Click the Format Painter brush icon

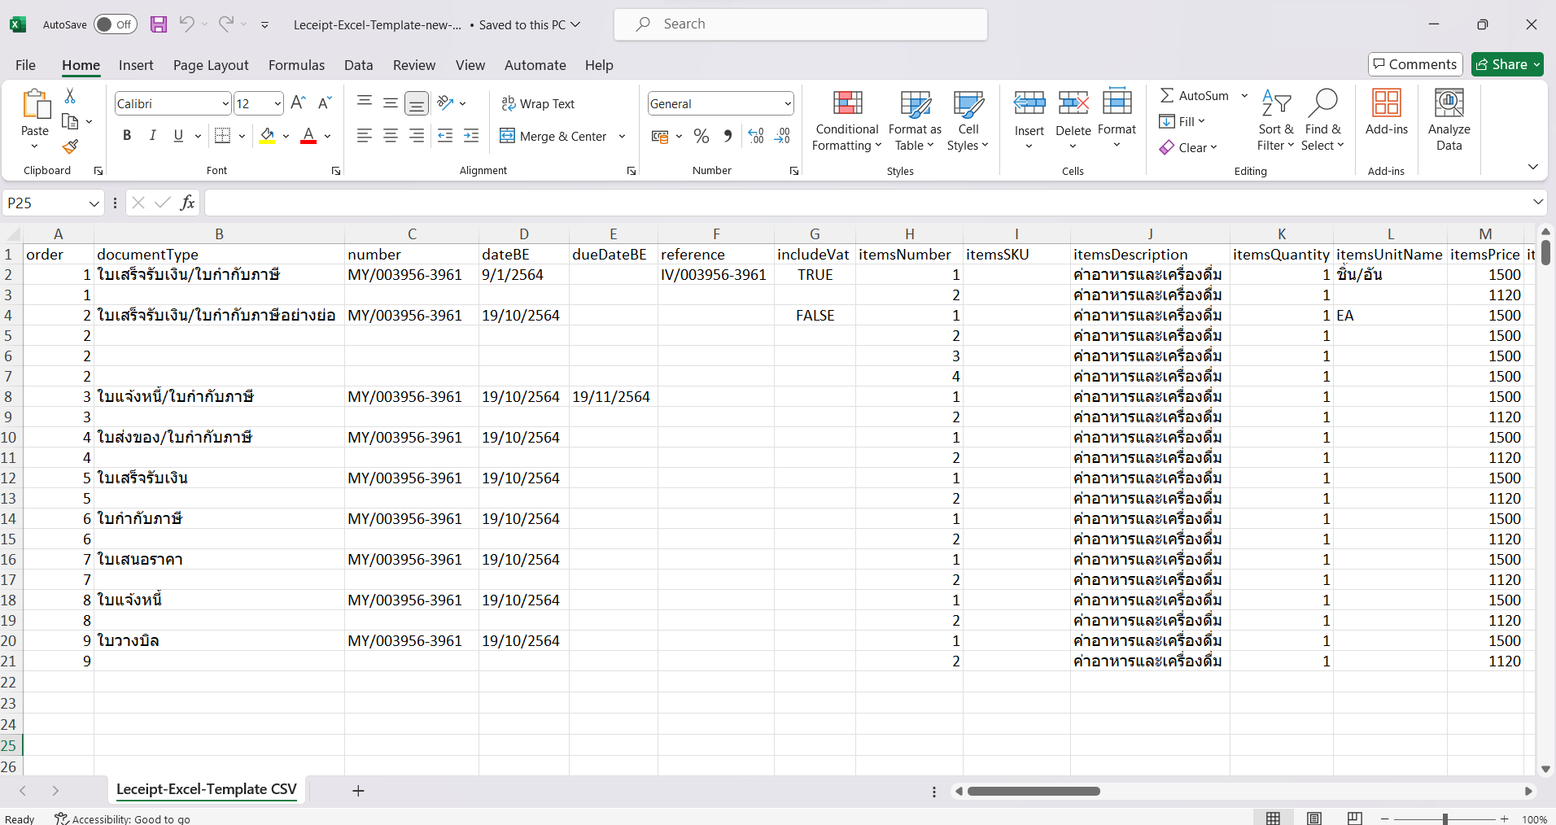[x=70, y=146]
